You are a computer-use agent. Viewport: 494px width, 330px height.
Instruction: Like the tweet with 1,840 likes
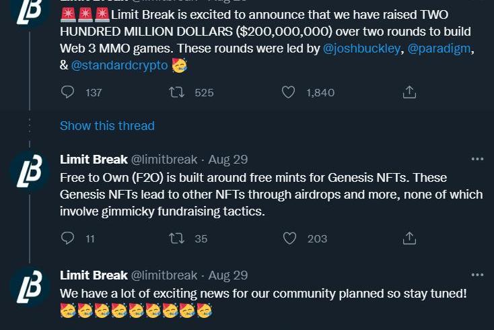coord(288,92)
